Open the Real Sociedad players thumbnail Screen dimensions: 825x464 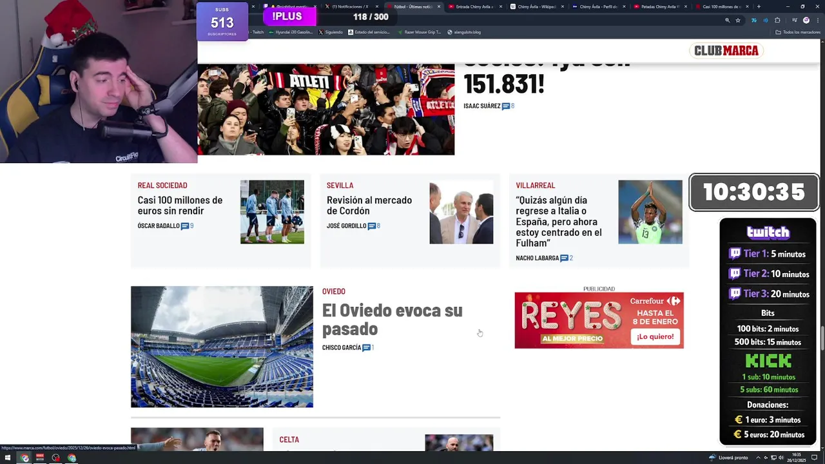tap(272, 212)
